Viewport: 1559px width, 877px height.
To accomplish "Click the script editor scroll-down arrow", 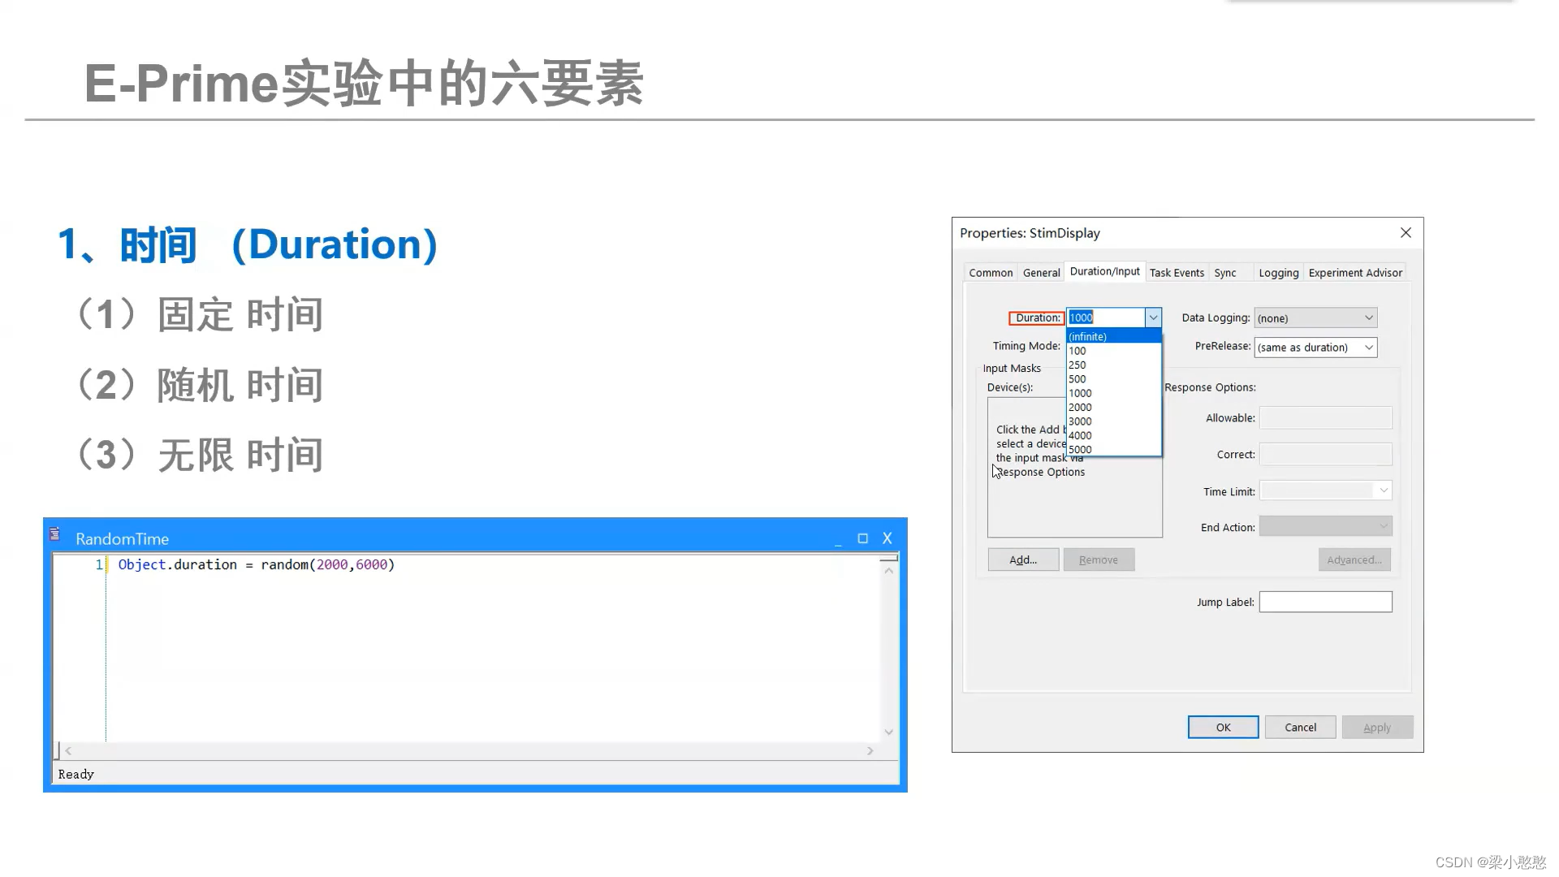I will pyautogui.click(x=889, y=732).
